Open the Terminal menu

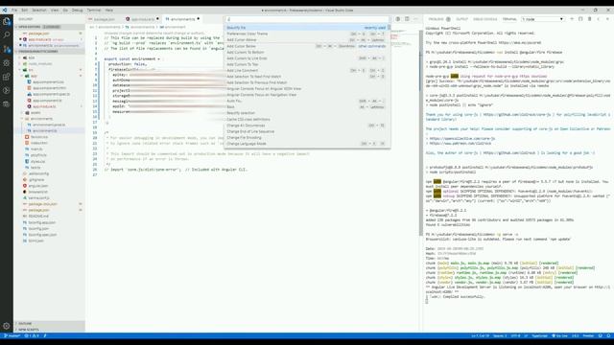tap(94, 11)
